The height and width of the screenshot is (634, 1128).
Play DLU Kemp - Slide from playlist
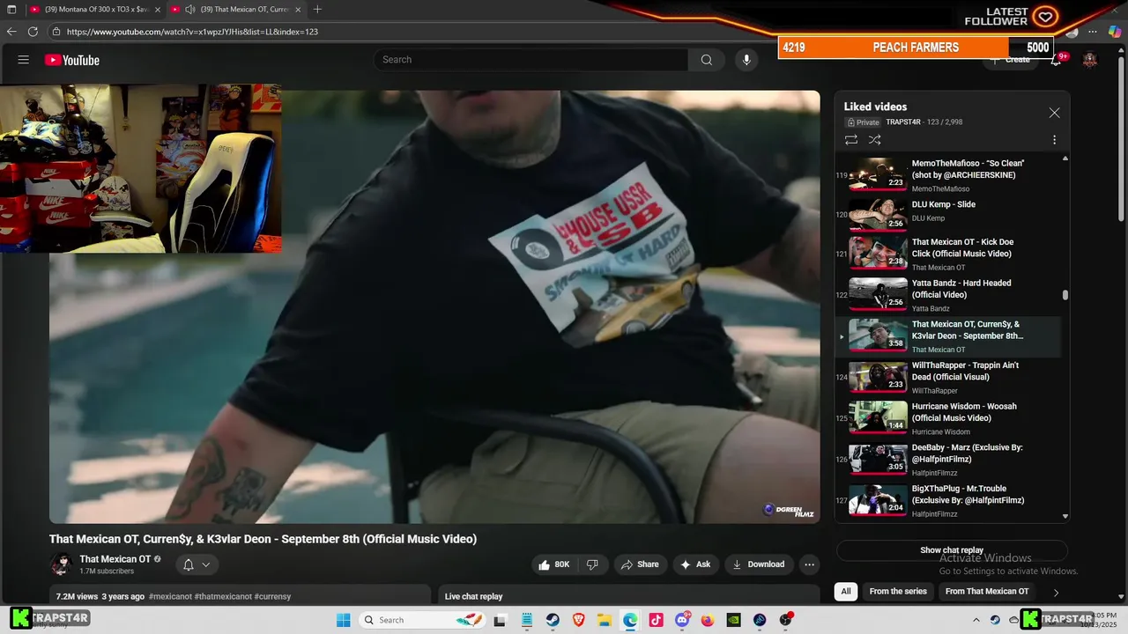coord(947,213)
